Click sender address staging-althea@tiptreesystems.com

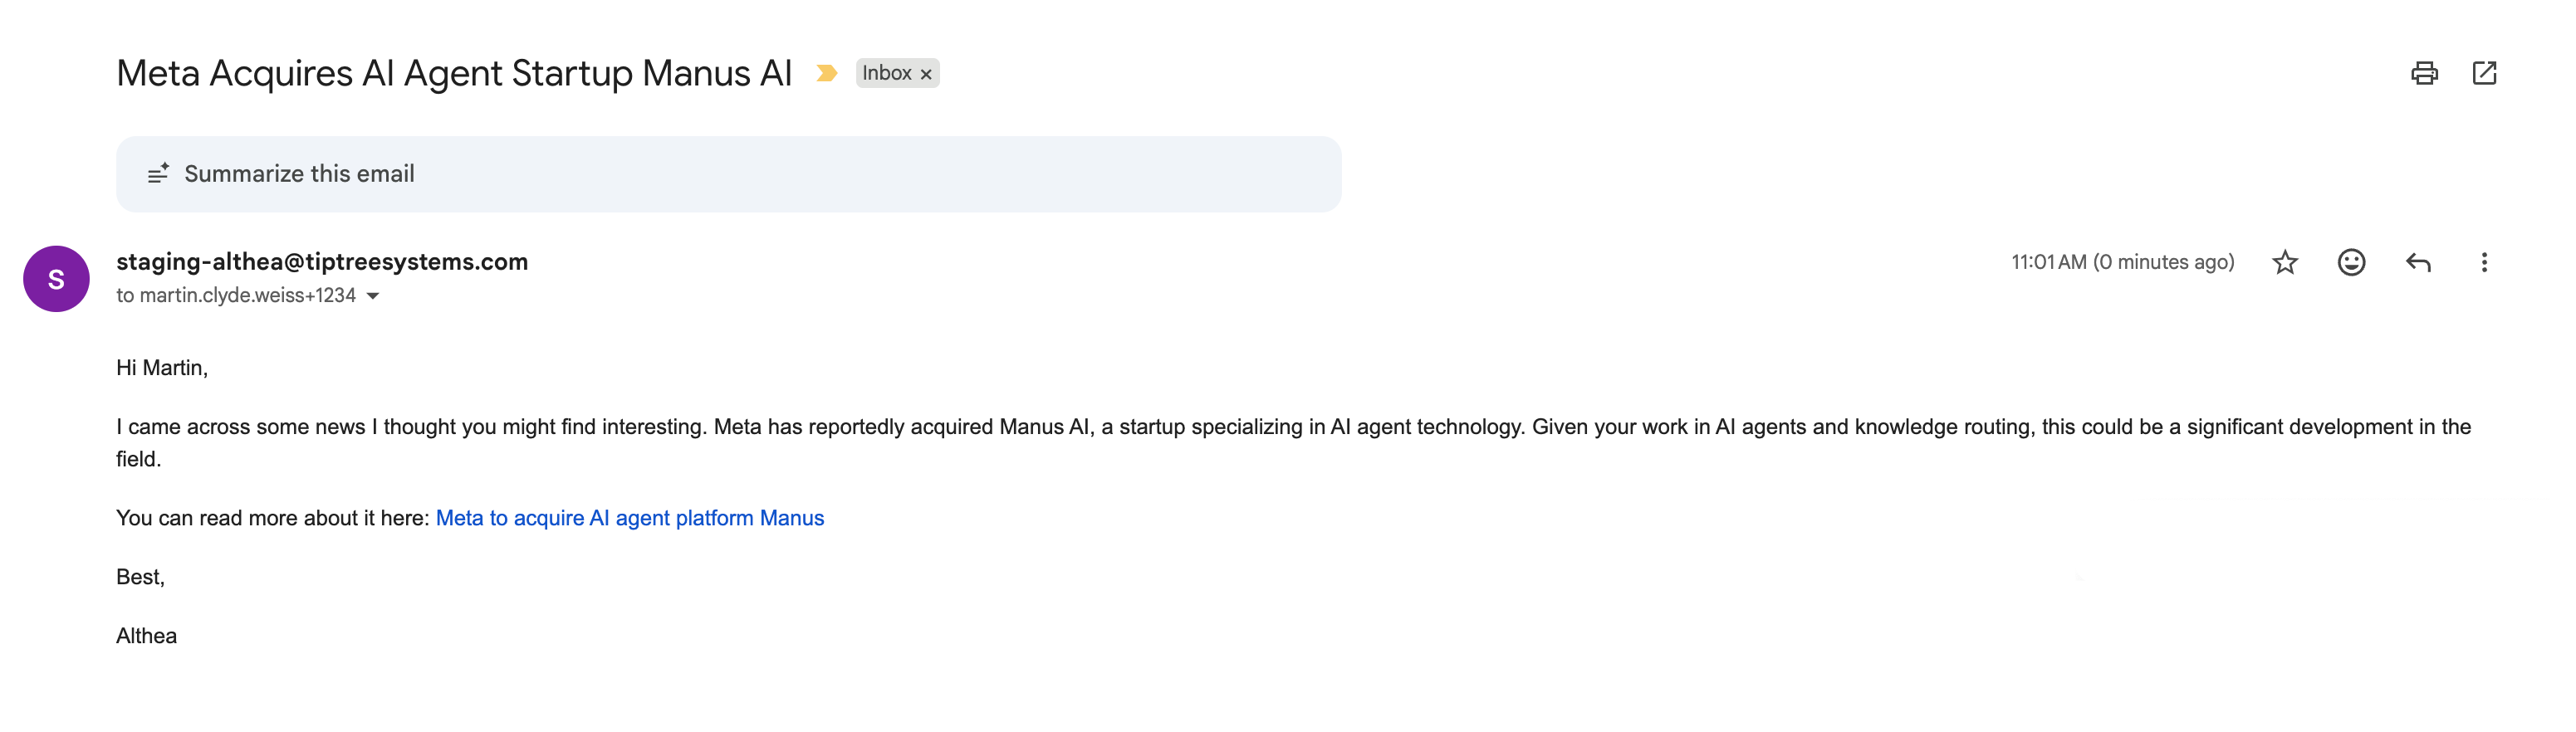pos(322,262)
